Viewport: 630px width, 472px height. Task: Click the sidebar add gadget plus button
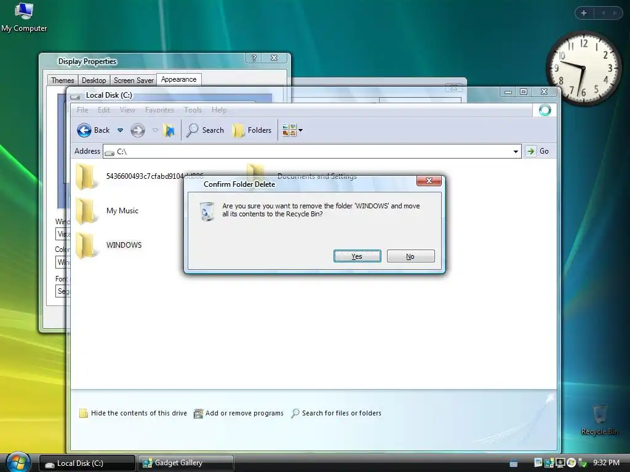pyautogui.click(x=584, y=13)
